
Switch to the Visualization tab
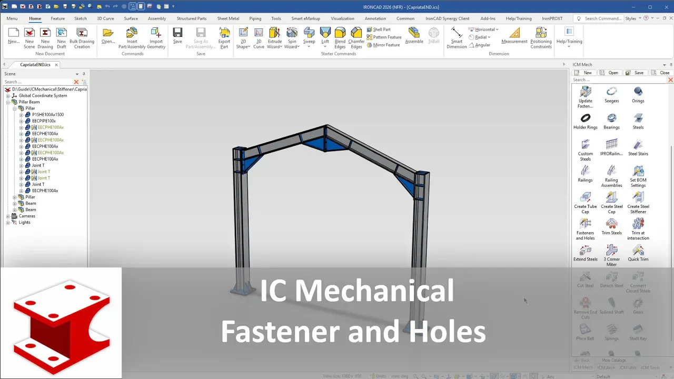point(342,18)
